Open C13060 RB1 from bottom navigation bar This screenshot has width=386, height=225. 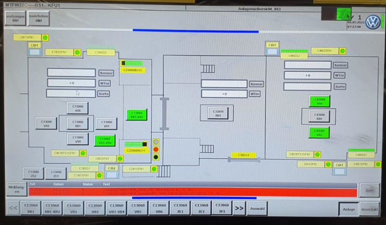pos(31,208)
